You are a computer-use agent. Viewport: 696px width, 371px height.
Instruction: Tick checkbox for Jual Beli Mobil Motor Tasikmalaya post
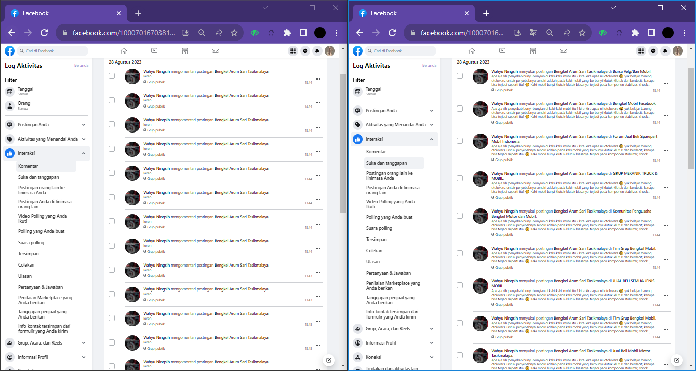click(460, 355)
